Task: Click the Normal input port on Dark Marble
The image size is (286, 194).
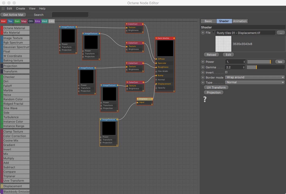Action: [x=156, y=80]
